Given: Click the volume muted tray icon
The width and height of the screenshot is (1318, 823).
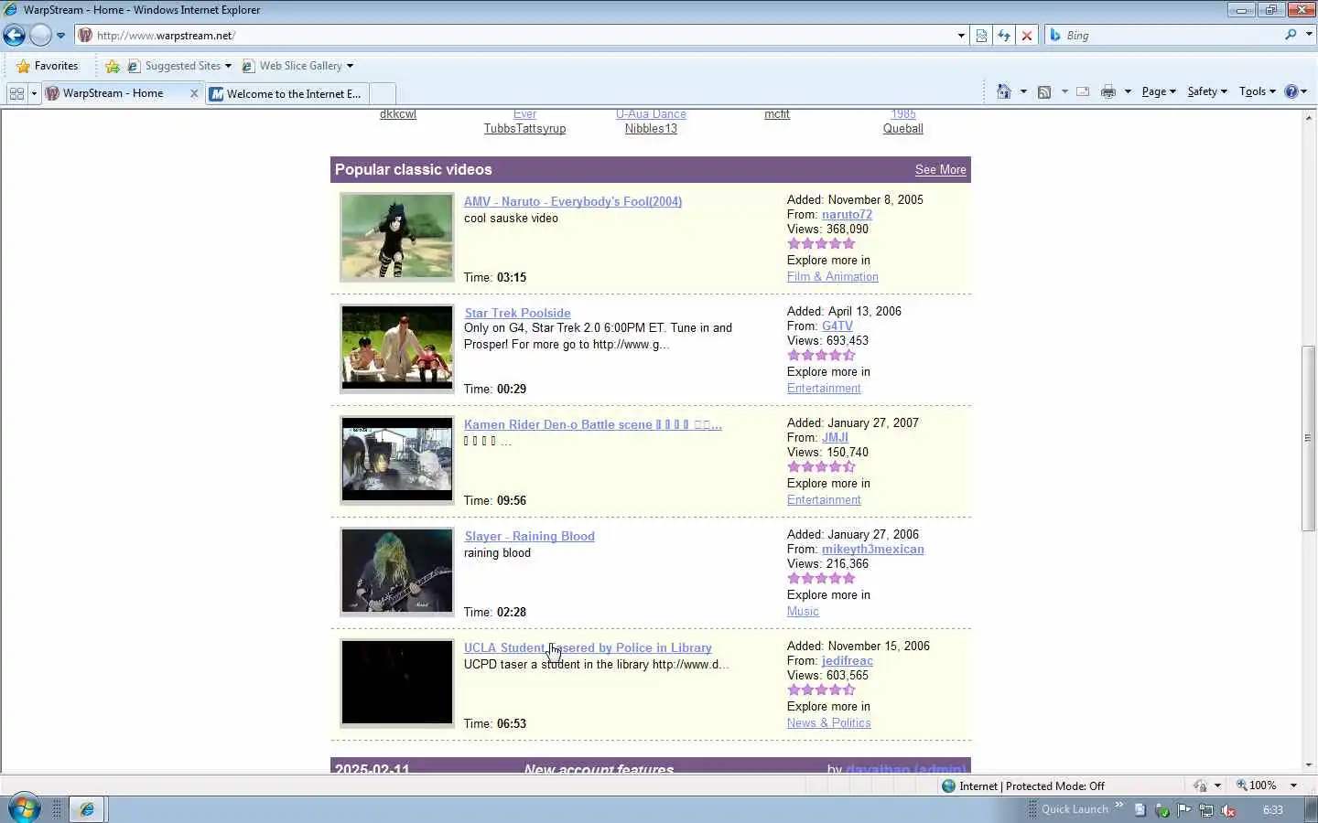Looking at the screenshot, I should click(x=1228, y=810).
